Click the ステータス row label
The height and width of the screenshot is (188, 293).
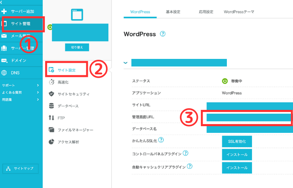[141, 81]
